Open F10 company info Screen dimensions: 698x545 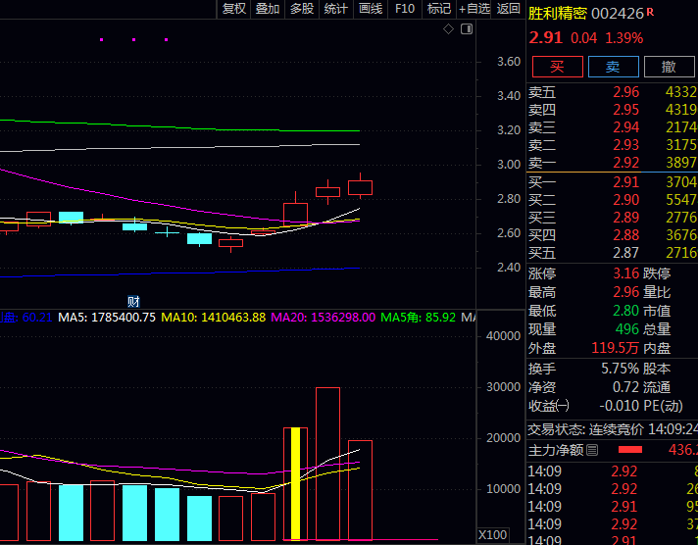pyautogui.click(x=404, y=9)
